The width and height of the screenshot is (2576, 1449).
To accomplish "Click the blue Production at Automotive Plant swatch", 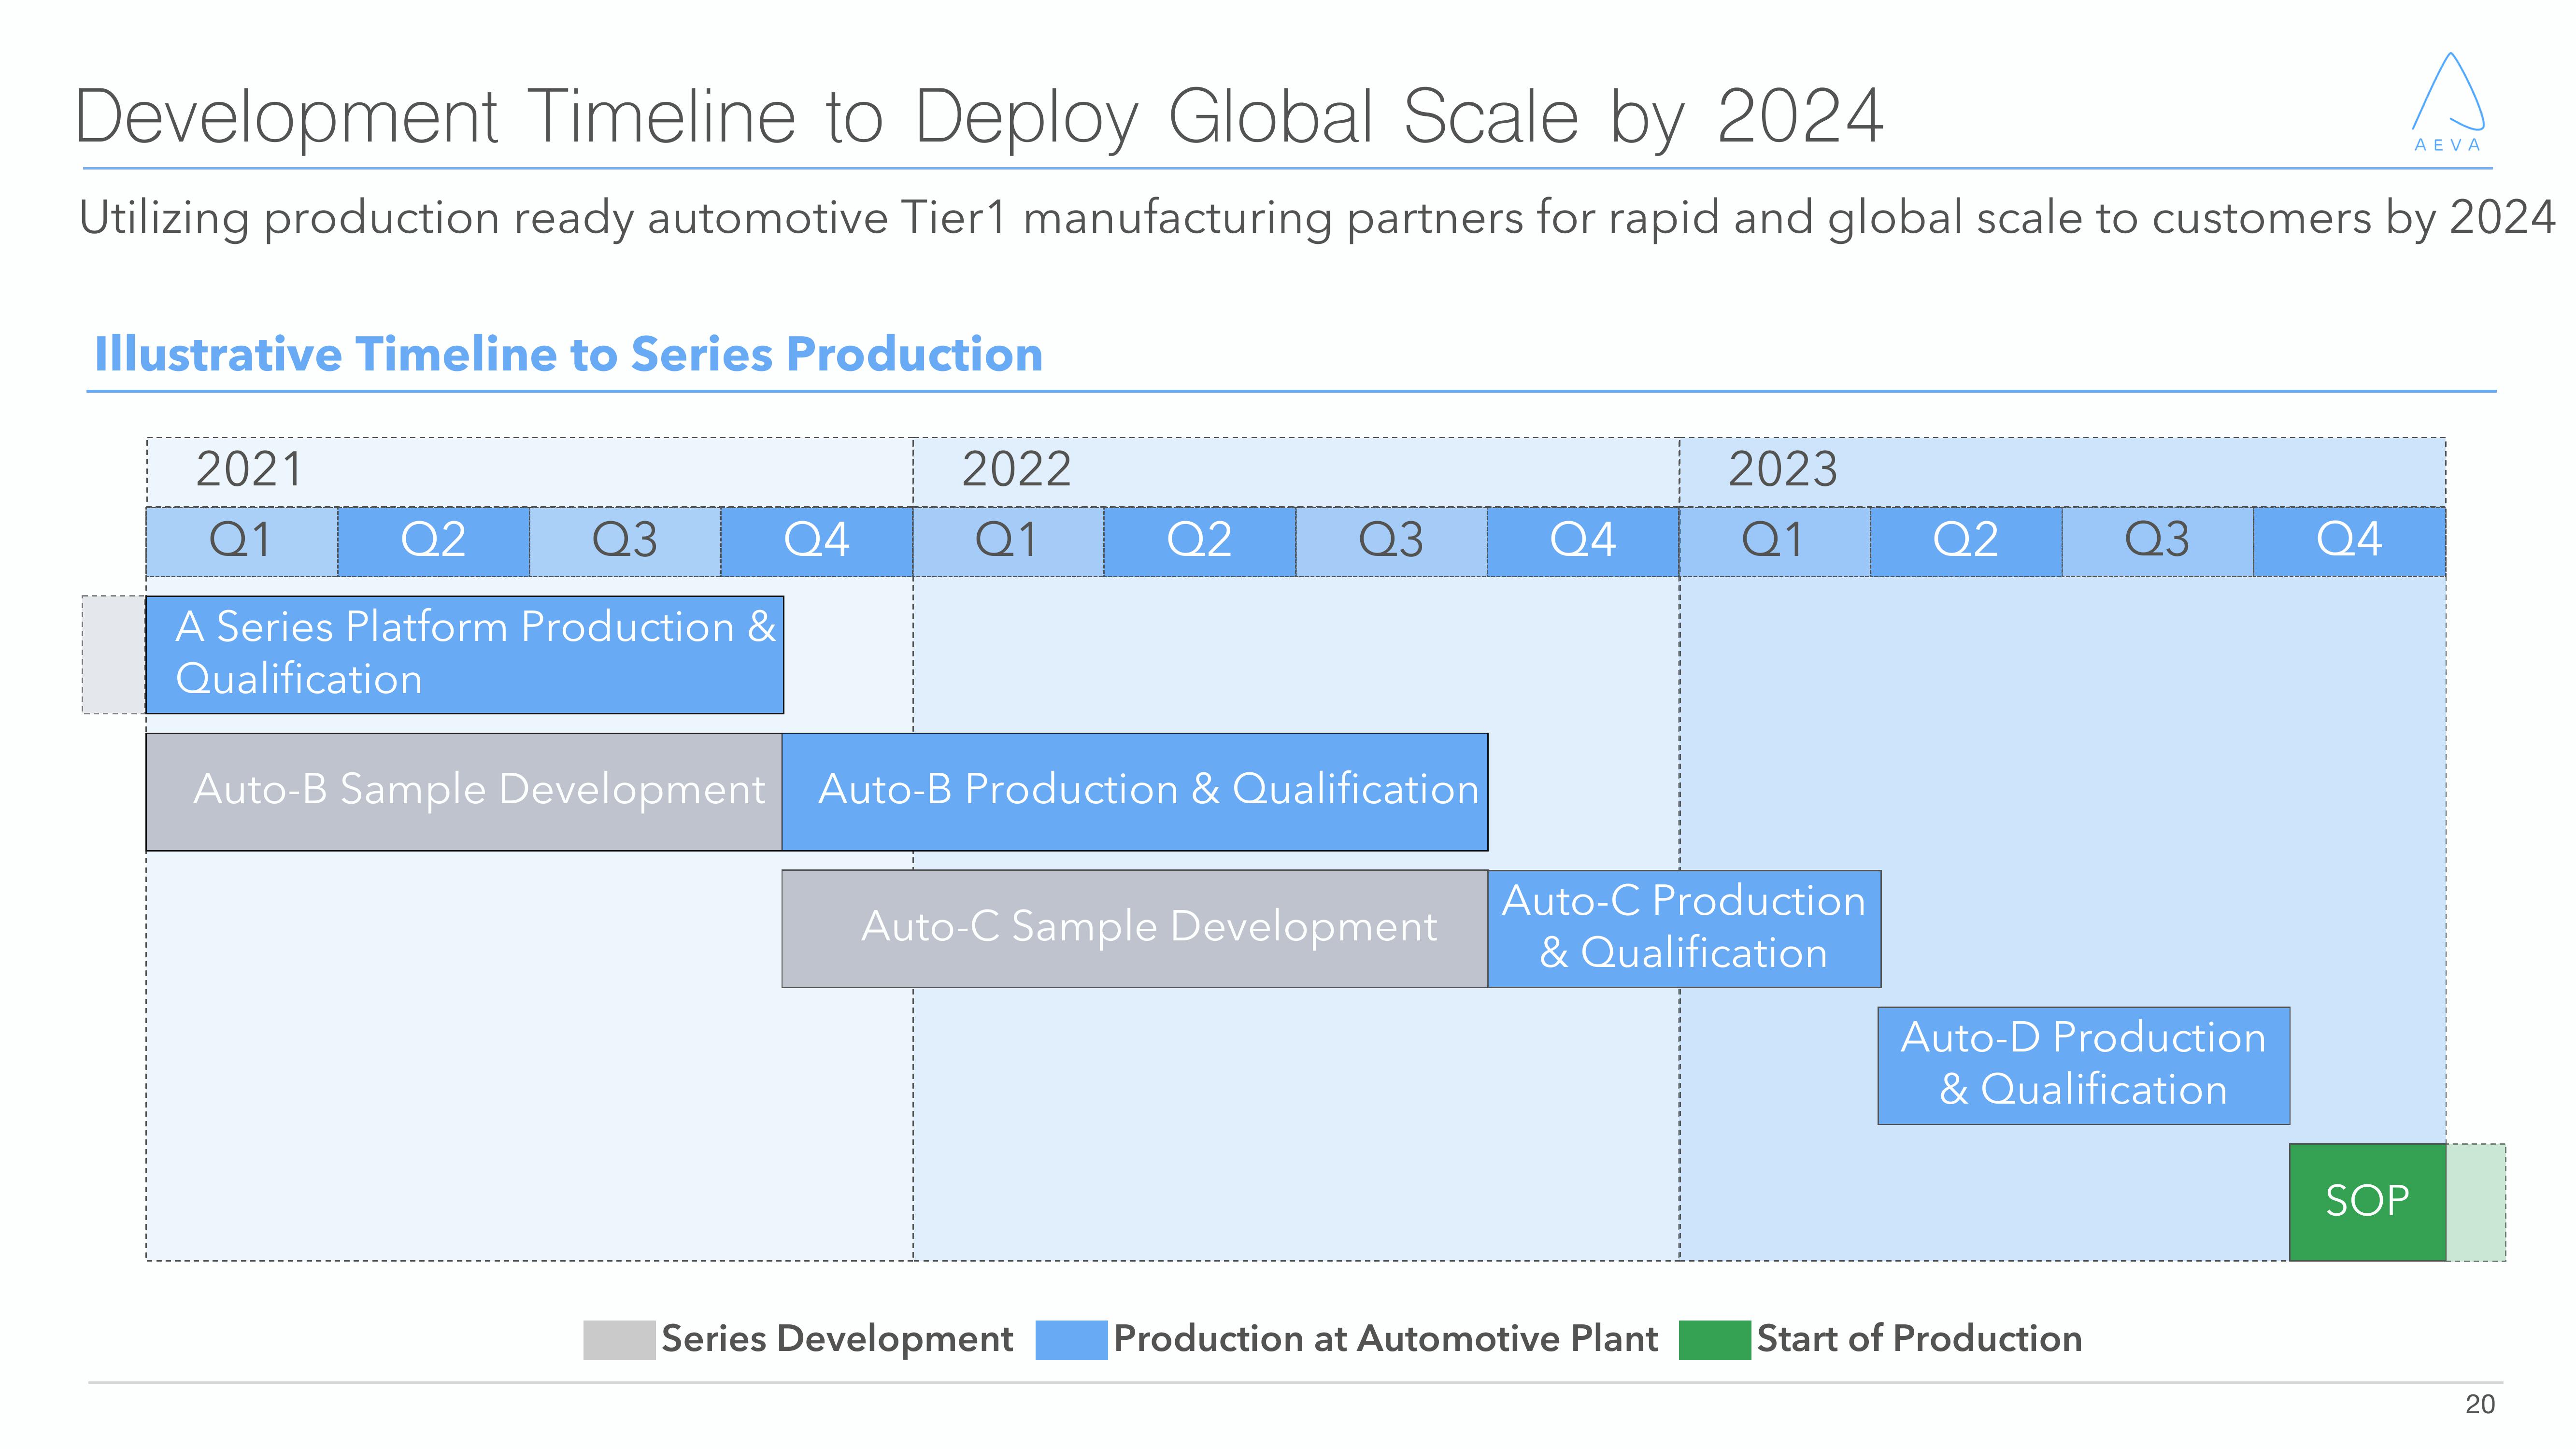I will (1071, 1340).
